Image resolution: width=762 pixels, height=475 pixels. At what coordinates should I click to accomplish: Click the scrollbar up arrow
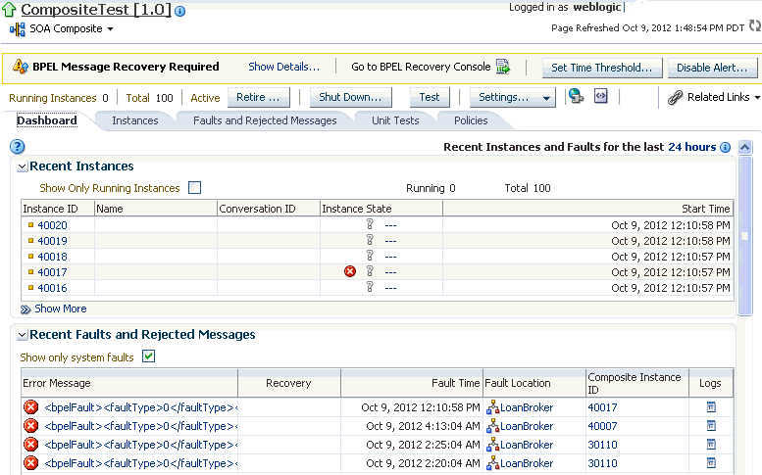point(745,147)
